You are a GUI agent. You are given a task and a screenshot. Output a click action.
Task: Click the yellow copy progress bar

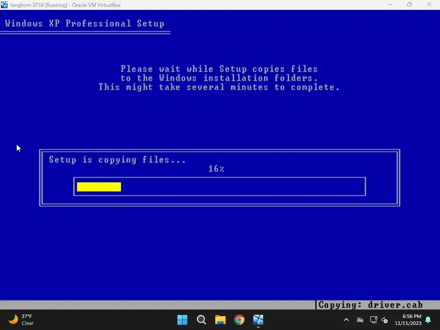pyautogui.click(x=99, y=187)
